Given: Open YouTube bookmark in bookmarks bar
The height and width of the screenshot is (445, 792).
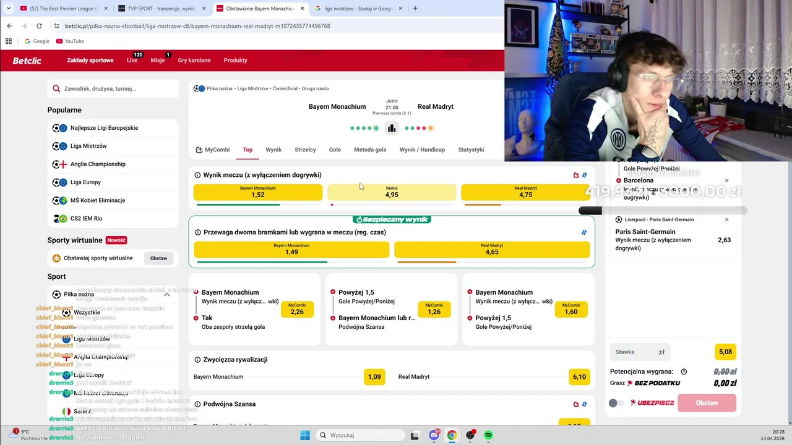Looking at the screenshot, I should [x=70, y=41].
